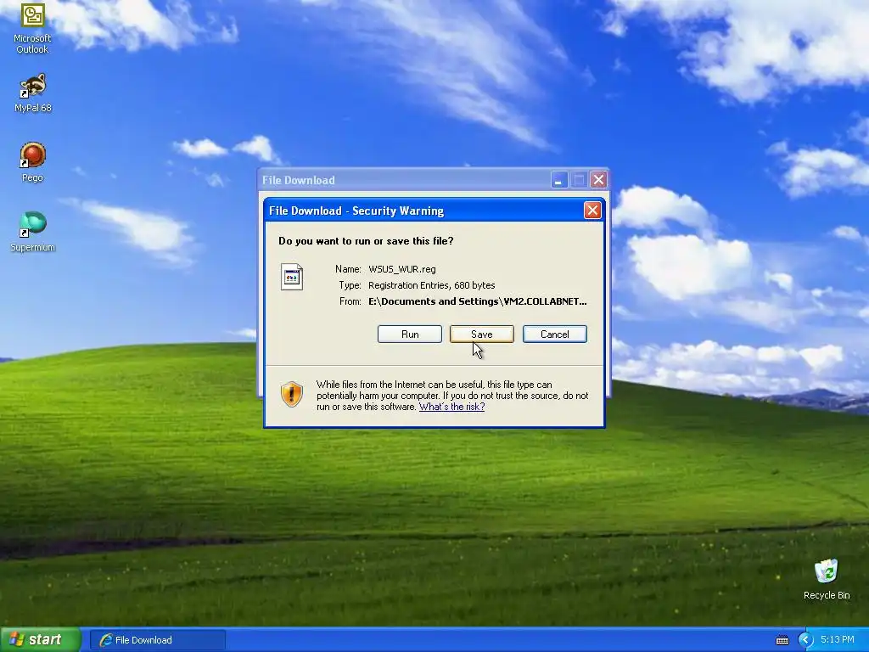Minimize the background File Download window

coord(559,180)
